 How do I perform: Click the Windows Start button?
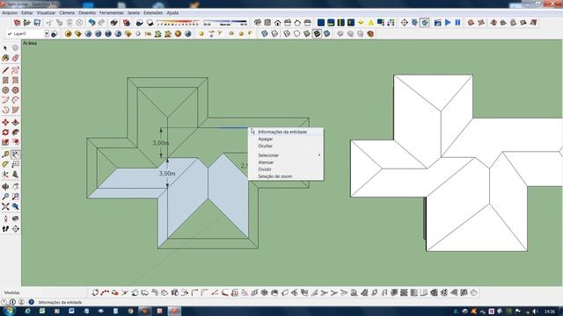coord(10,311)
